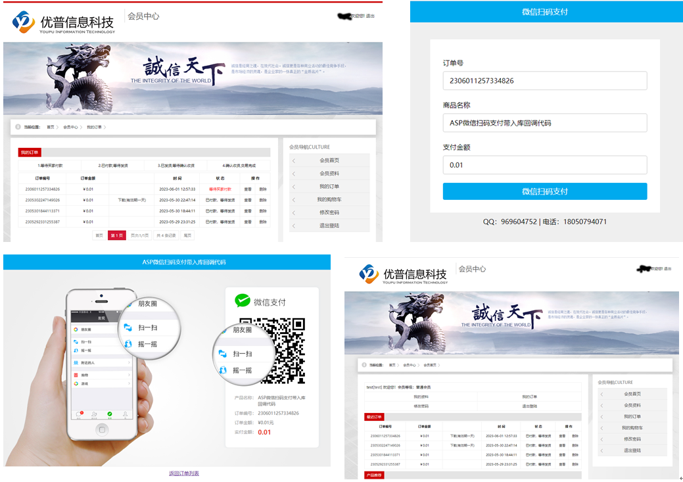Click the WeChat payment QR code
683x482 pixels.
click(271, 351)
